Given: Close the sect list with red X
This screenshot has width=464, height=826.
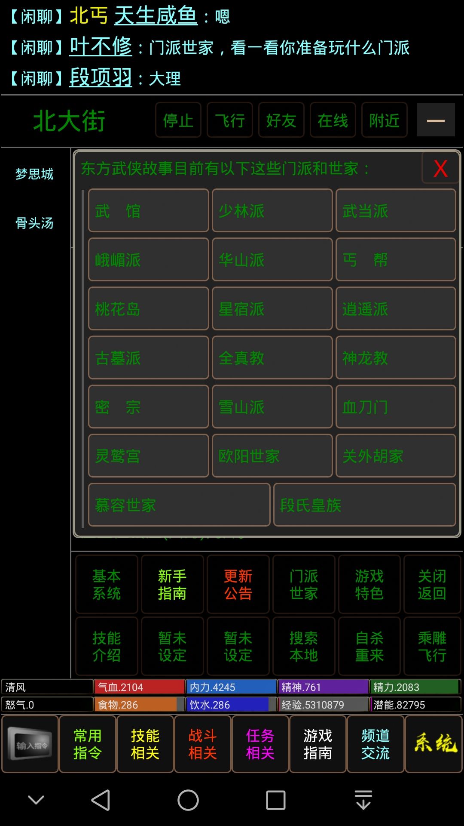Looking at the screenshot, I should pos(440,168).
